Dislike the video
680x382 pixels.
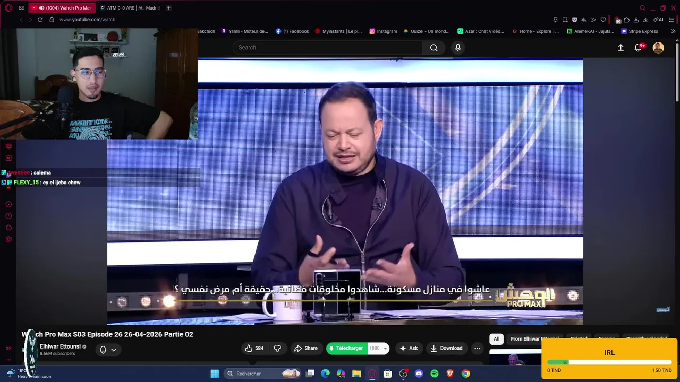point(277,348)
